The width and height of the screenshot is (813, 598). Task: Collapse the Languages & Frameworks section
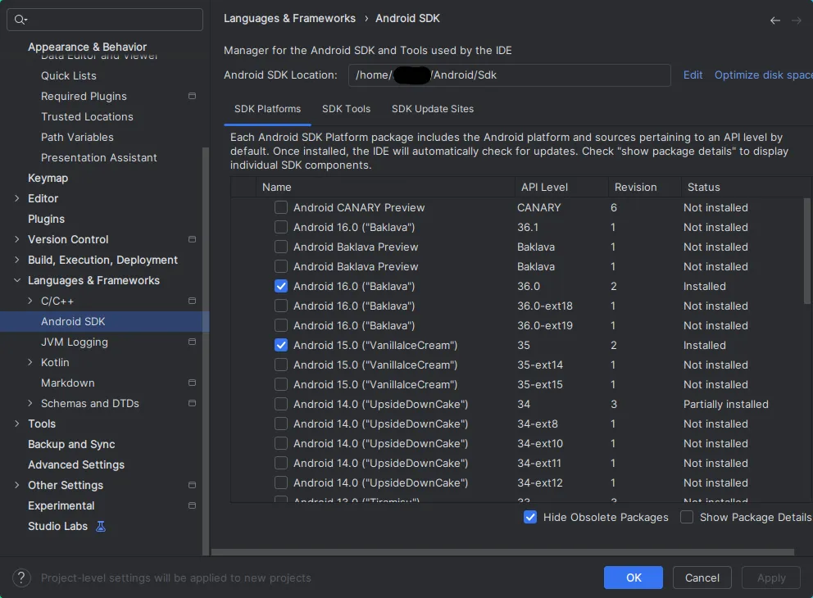point(16,280)
